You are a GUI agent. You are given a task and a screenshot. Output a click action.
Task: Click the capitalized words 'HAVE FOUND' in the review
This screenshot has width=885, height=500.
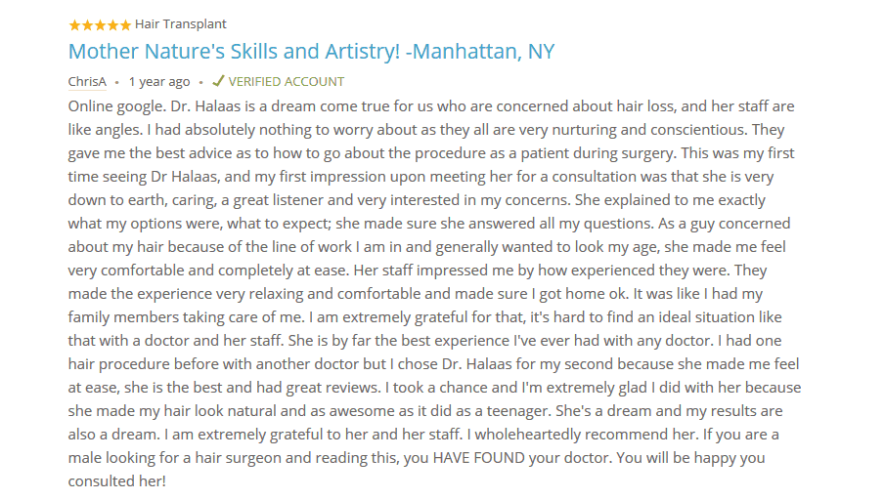(x=478, y=458)
